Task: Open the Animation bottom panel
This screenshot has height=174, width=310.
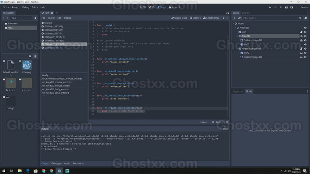Action: tap(78, 163)
